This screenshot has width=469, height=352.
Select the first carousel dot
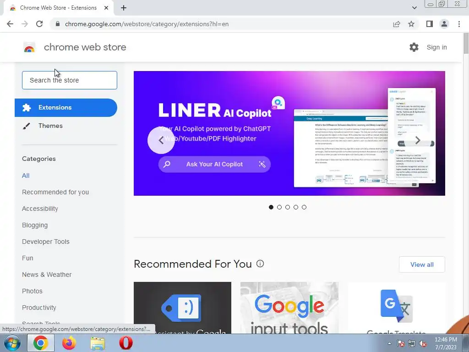coord(271,207)
